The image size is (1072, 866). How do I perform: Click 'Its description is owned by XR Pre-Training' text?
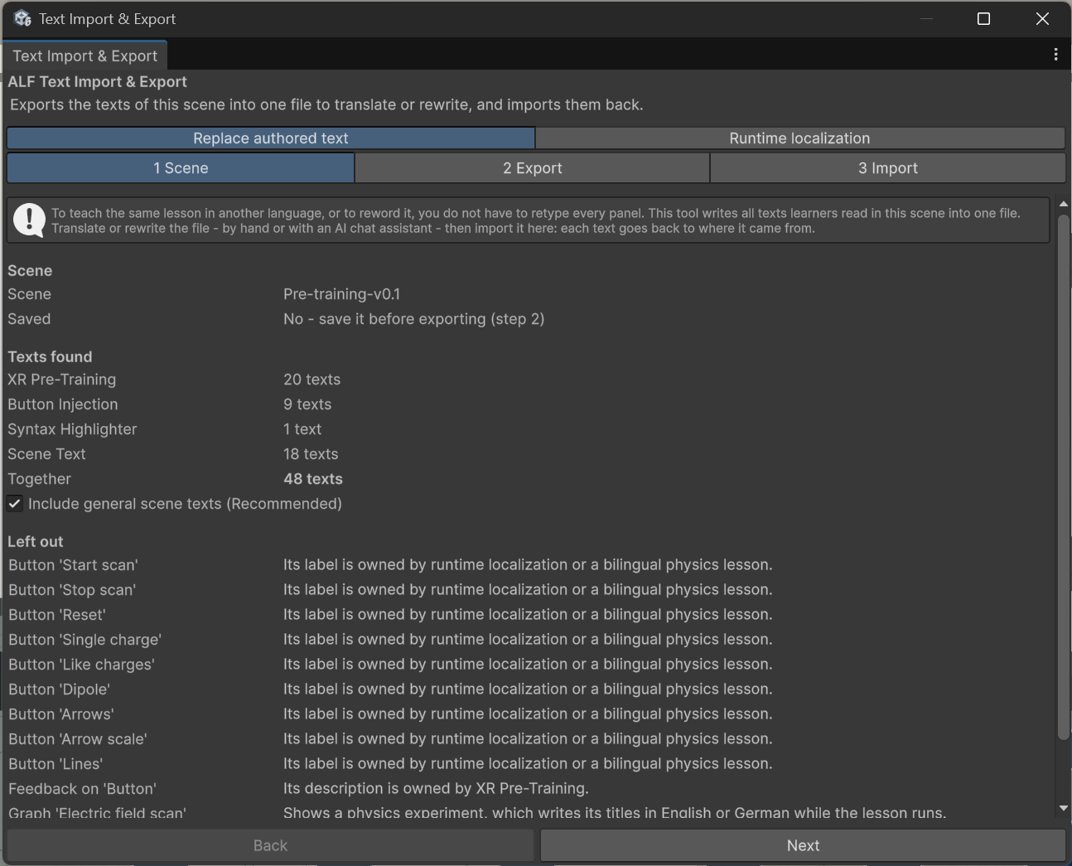pos(436,789)
